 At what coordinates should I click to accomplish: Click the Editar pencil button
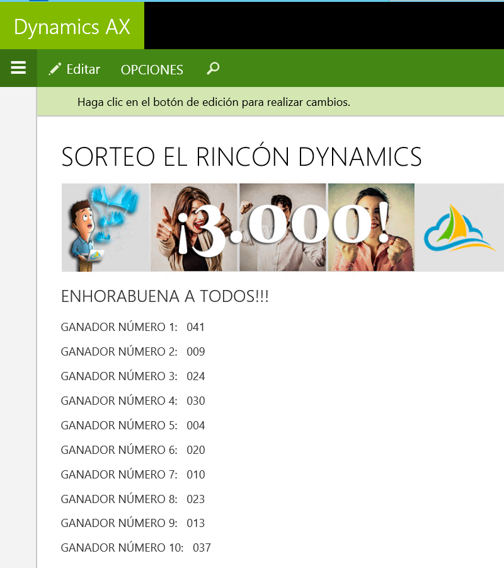coord(74,69)
